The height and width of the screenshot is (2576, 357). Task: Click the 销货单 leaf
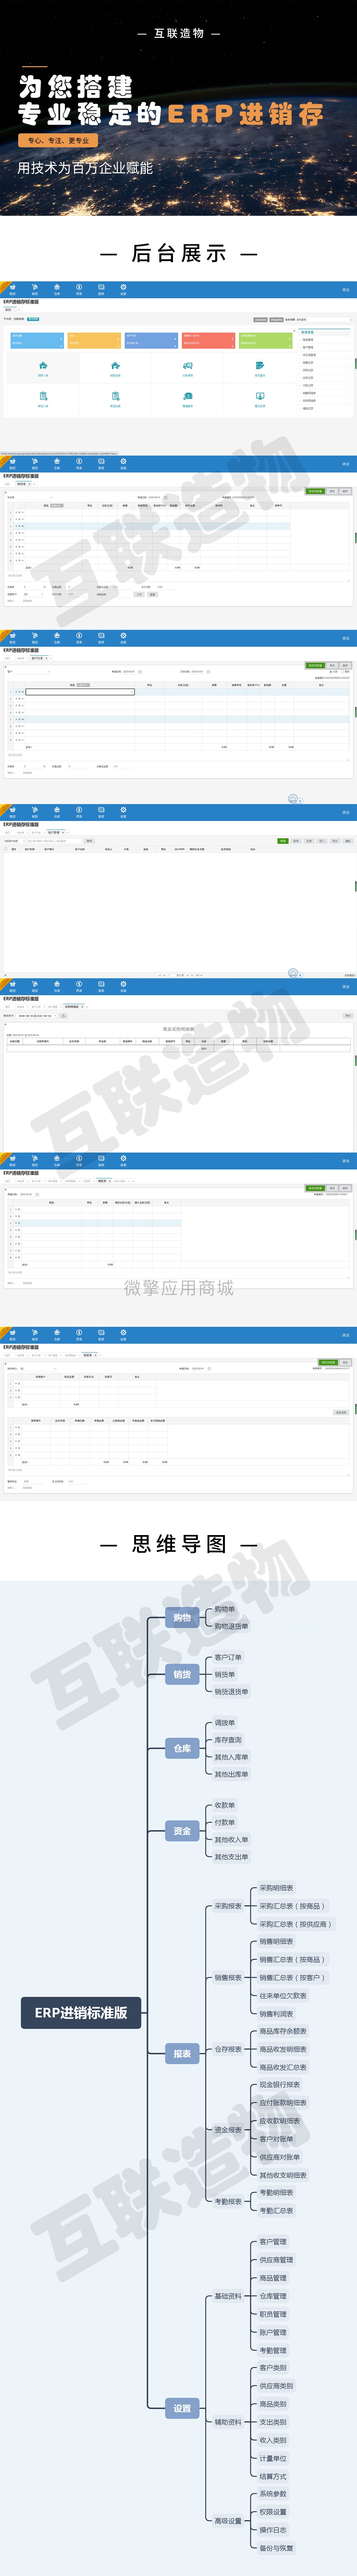(x=225, y=1674)
